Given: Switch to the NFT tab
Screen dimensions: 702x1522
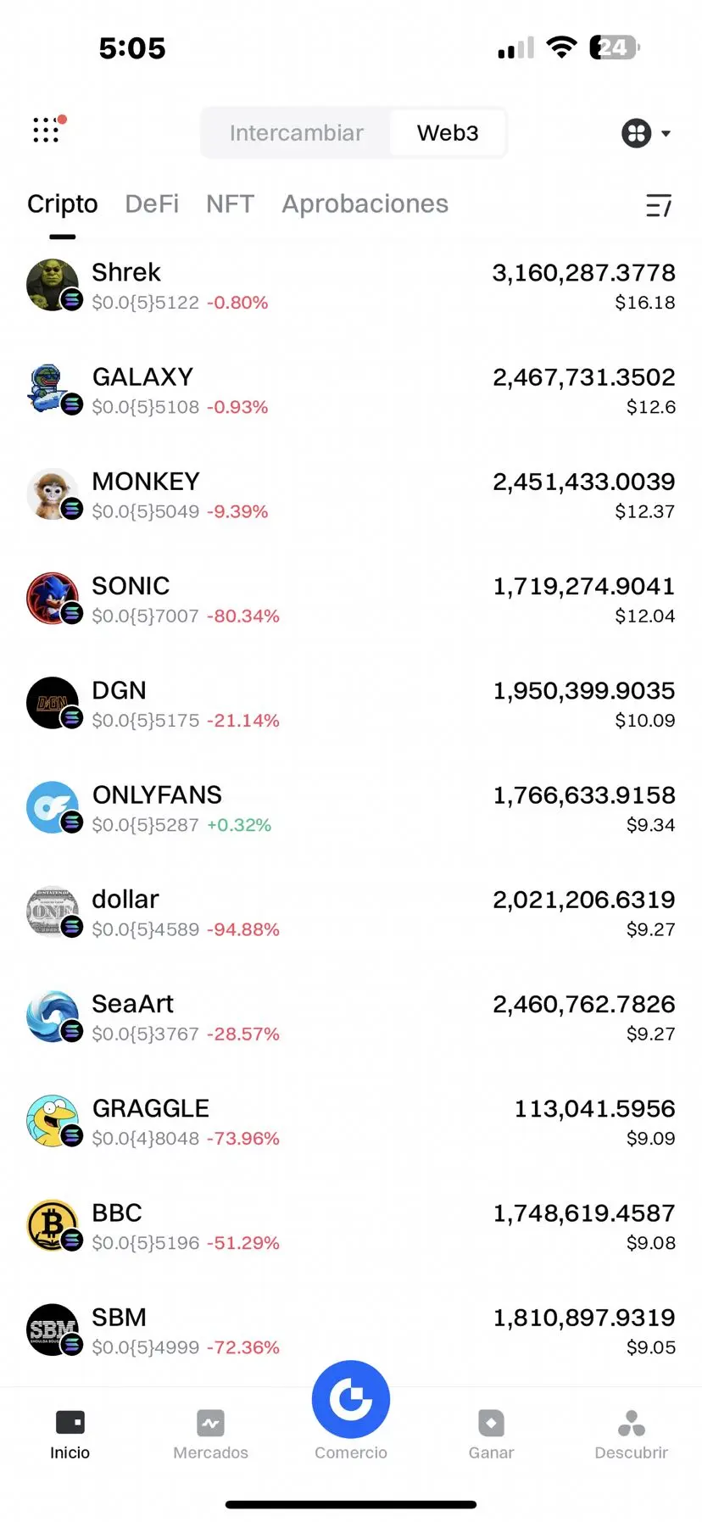Looking at the screenshot, I should coord(230,204).
